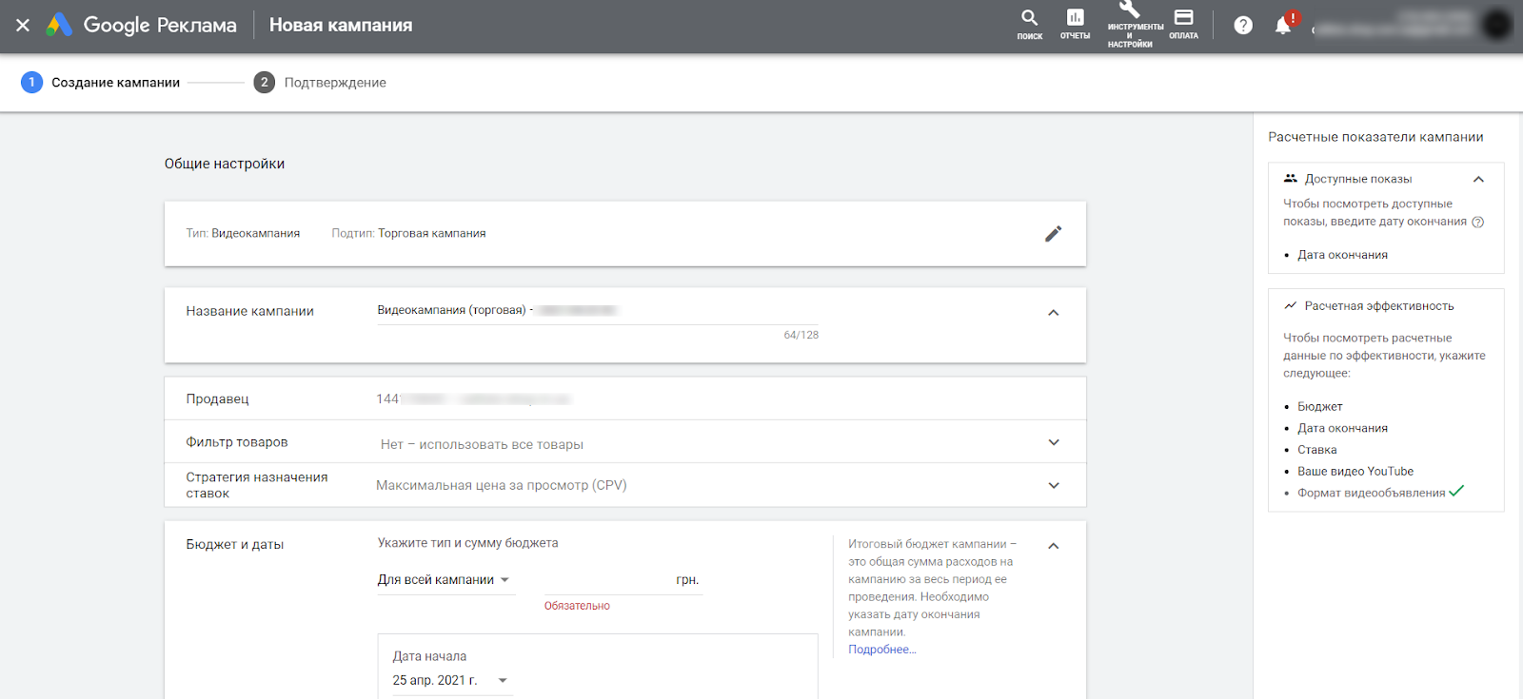This screenshot has height=699, width=1523.
Task: Open the budget type dropdown
Action: [445, 580]
